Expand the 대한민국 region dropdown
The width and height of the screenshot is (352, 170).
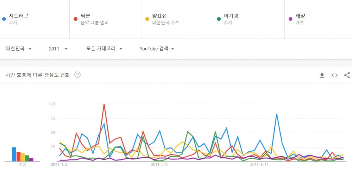click(19, 48)
